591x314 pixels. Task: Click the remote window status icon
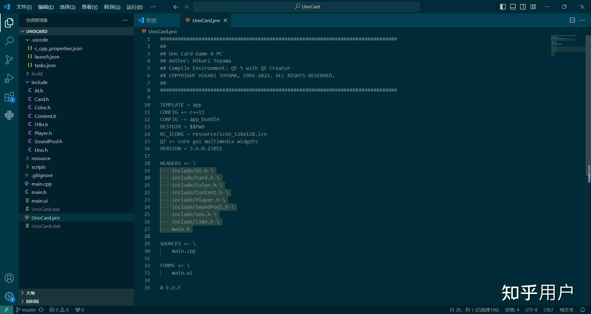6,310
